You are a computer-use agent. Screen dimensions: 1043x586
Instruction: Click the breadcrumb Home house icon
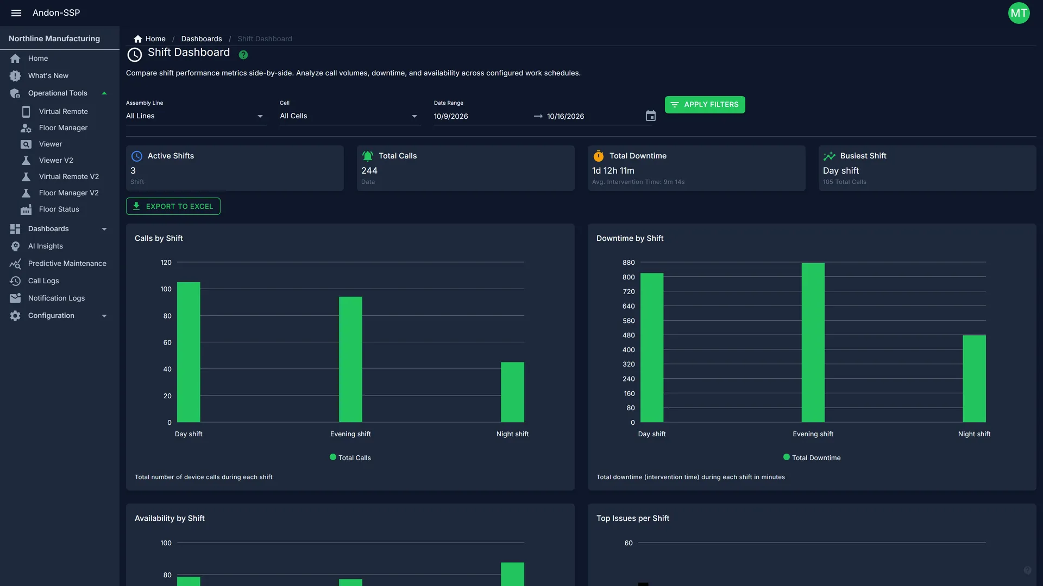point(138,39)
